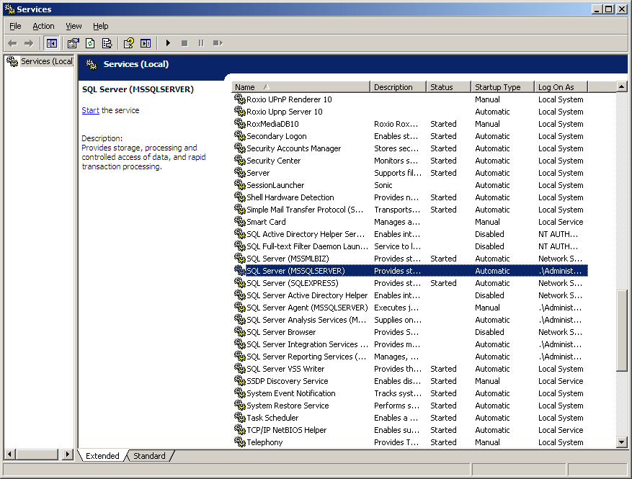Open the View menu

(x=74, y=25)
